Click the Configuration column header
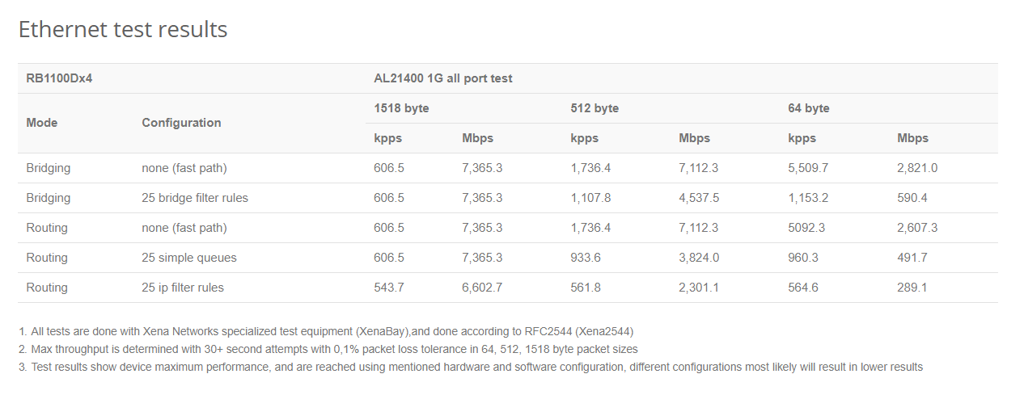 (181, 123)
